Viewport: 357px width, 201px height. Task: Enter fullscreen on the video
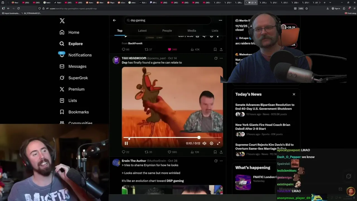click(218, 143)
